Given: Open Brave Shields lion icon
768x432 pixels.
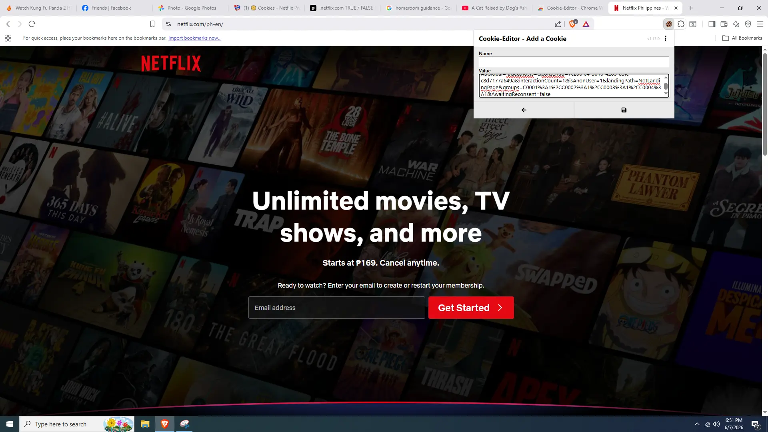Looking at the screenshot, I should point(573,24).
